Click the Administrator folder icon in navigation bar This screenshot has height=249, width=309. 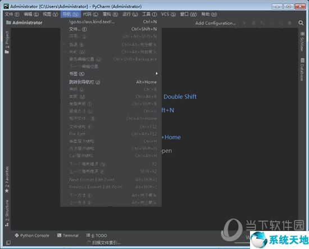[x=8, y=22]
